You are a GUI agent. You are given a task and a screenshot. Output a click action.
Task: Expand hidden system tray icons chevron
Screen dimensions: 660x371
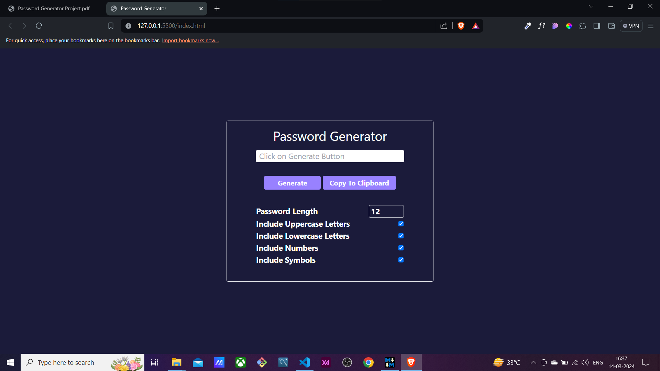click(x=533, y=362)
